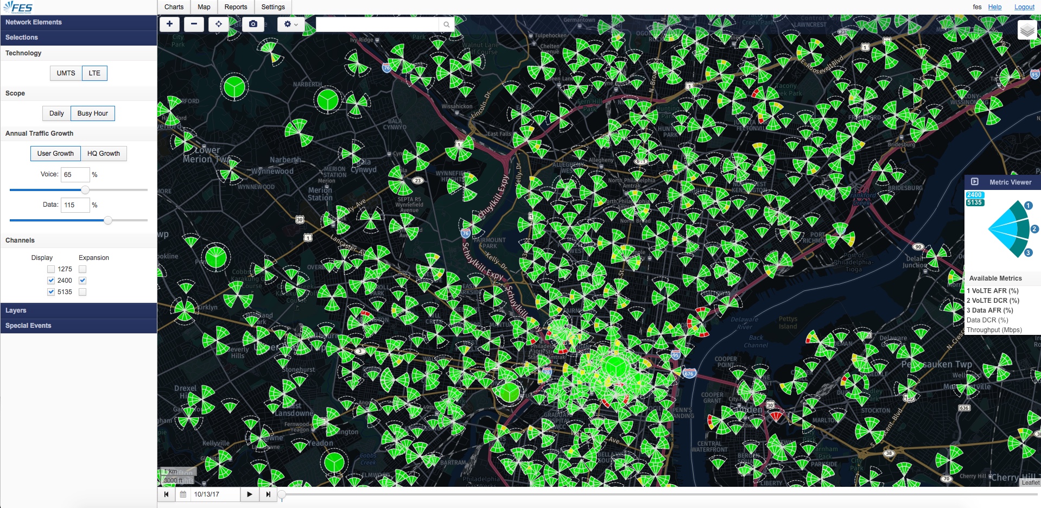This screenshot has height=508, width=1041.
Task: Click the Data growth slider handle
Action: [108, 220]
